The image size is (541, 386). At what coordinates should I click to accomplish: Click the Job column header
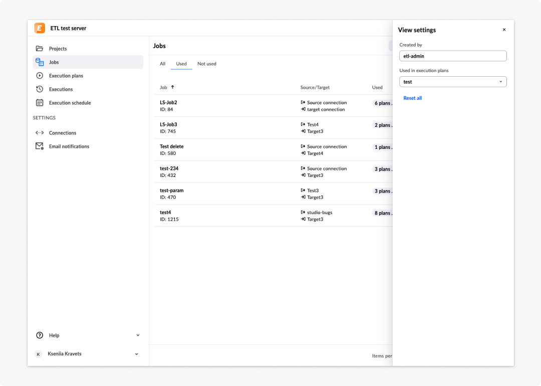163,87
